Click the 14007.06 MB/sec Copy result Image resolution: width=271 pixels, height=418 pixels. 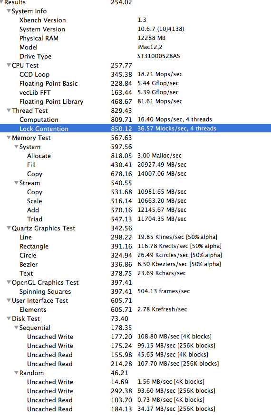point(162,174)
